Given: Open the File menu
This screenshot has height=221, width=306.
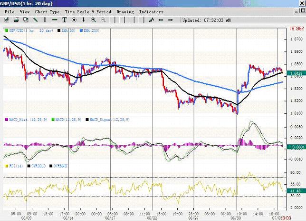Looking at the screenshot, I should coord(10,11).
